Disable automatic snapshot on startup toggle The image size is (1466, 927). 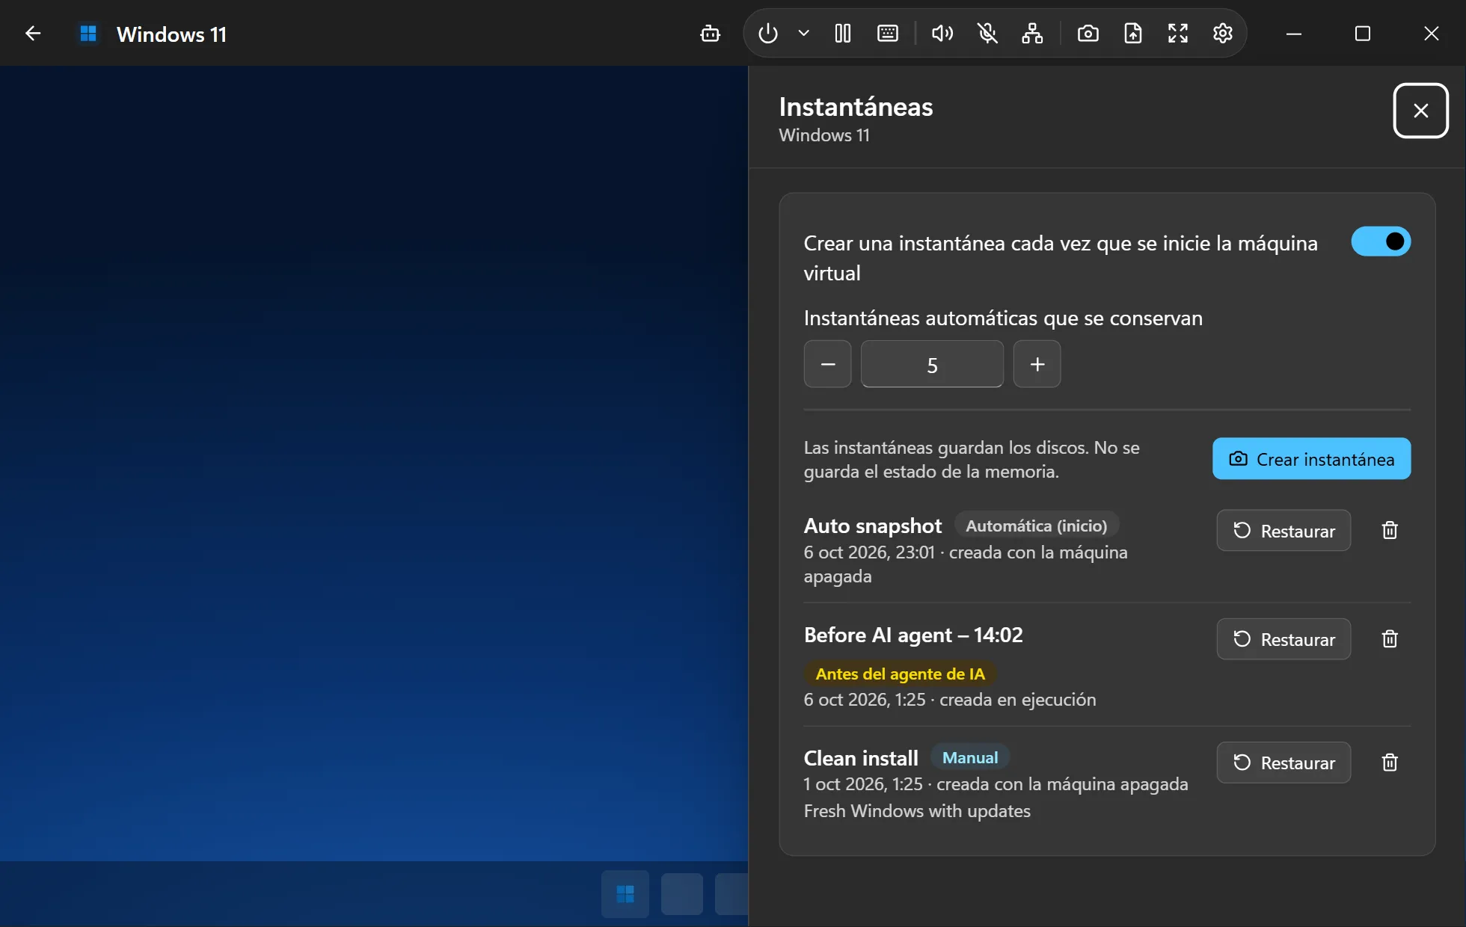1381,241
